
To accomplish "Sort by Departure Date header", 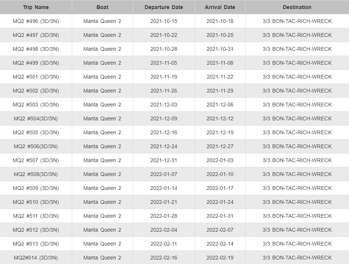I will point(164,7).
